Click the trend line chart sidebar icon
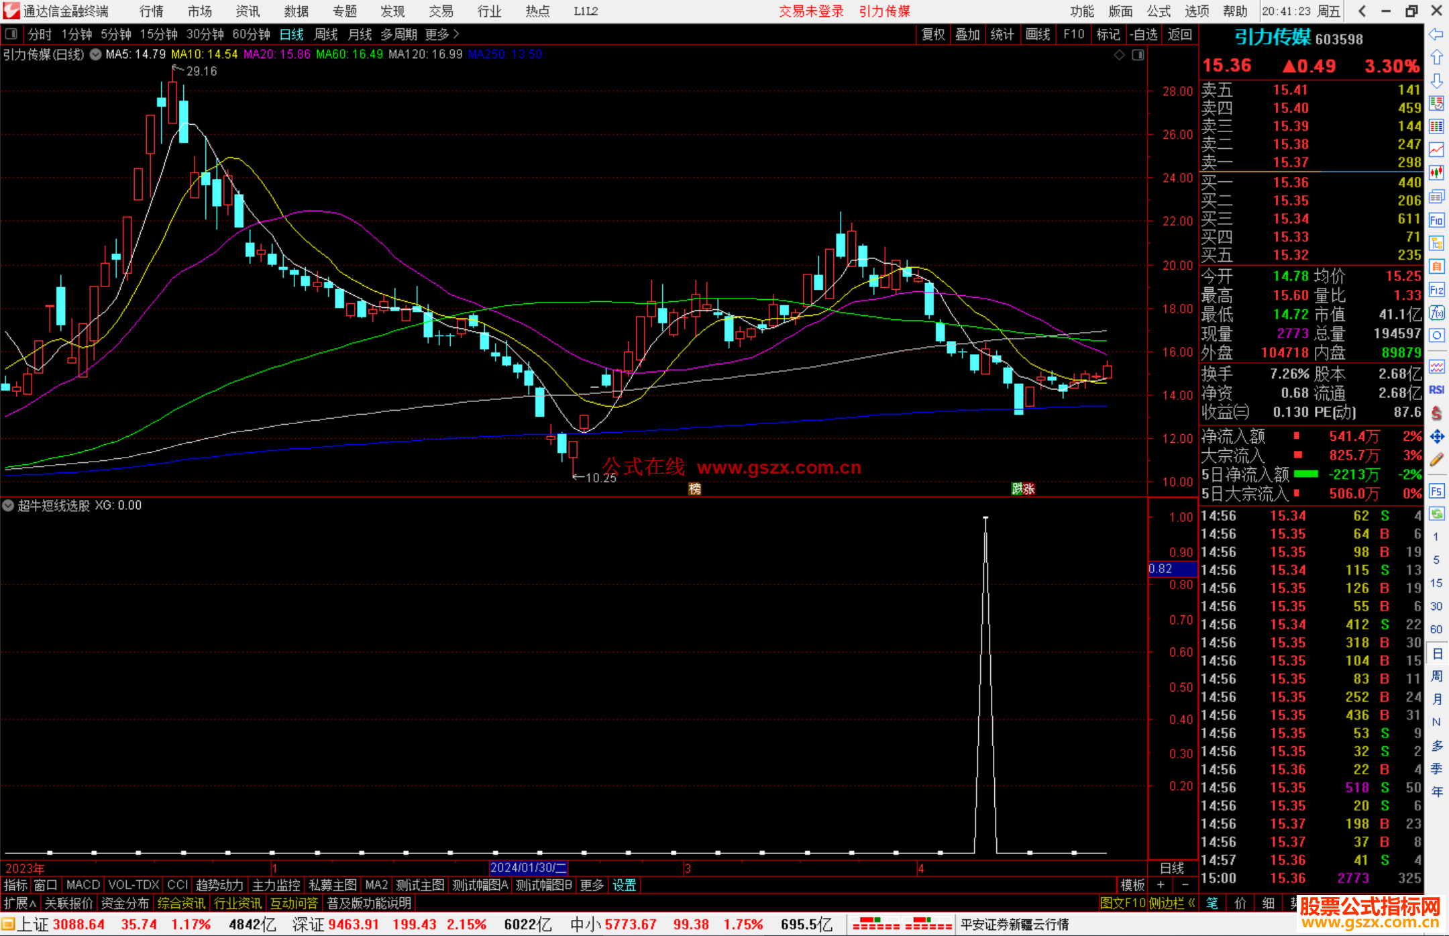1449x936 pixels. [x=1436, y=150]
